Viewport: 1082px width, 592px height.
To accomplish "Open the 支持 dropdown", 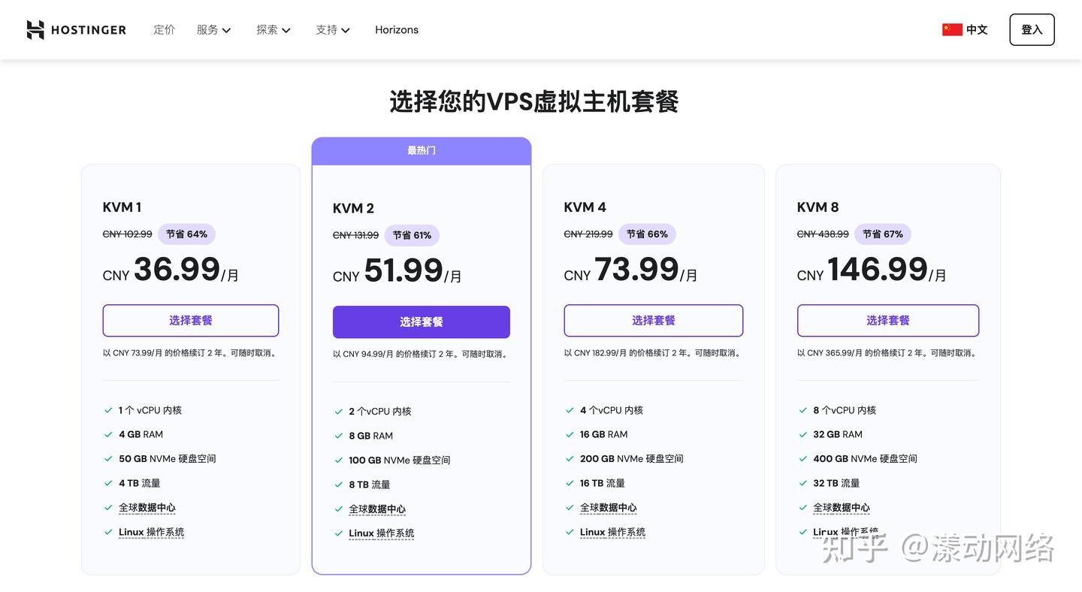I will click(332, 30).
